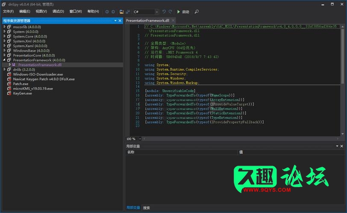Select the PresentationFramework.dll tree row

pyautogui.click(x=62, y=65)
